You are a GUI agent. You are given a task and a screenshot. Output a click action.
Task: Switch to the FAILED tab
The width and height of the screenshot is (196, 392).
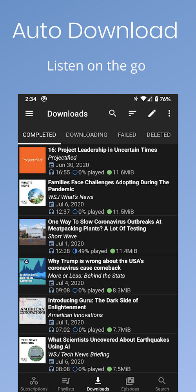127,135
